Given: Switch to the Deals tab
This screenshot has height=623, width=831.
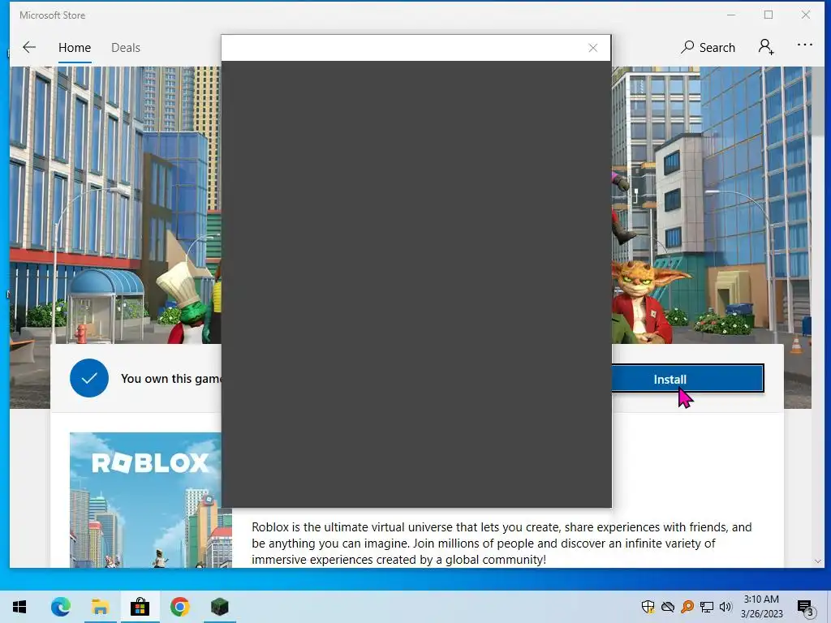Looking at the screenshot, I should coord(126,48).
